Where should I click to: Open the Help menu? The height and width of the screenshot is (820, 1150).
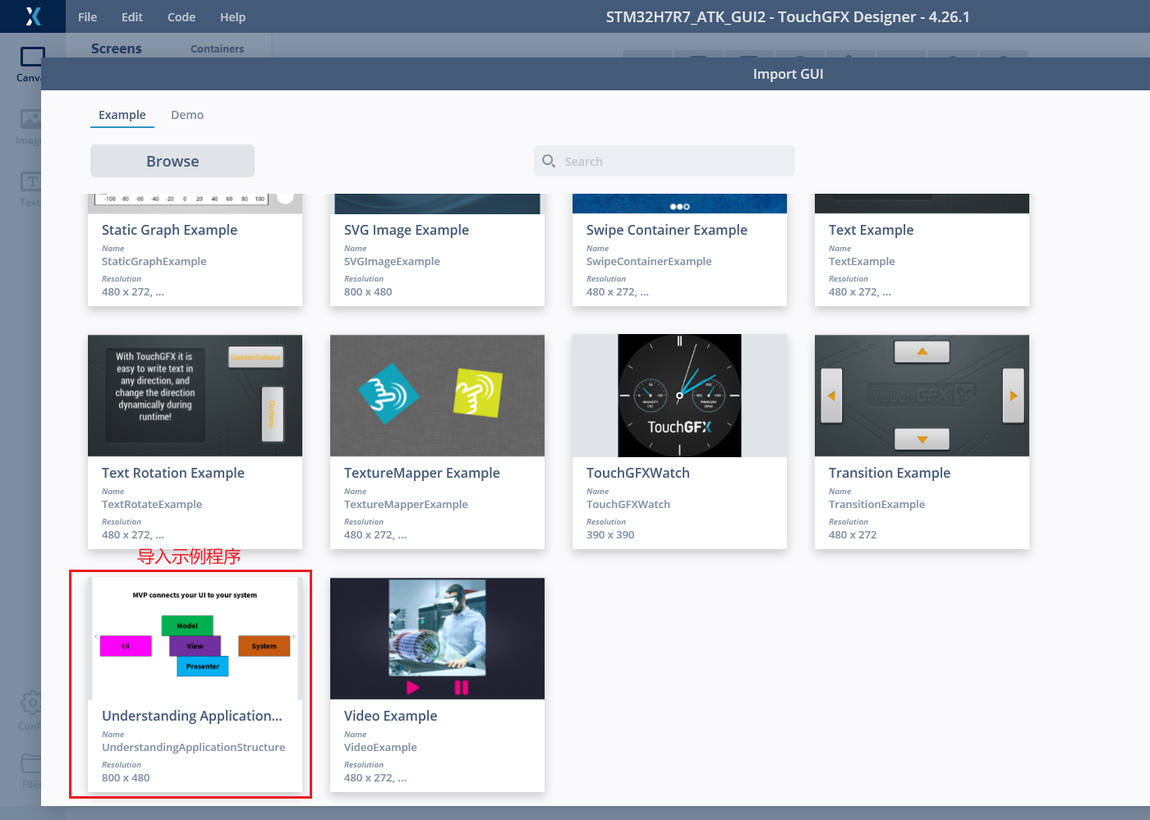tap(232, 17)
